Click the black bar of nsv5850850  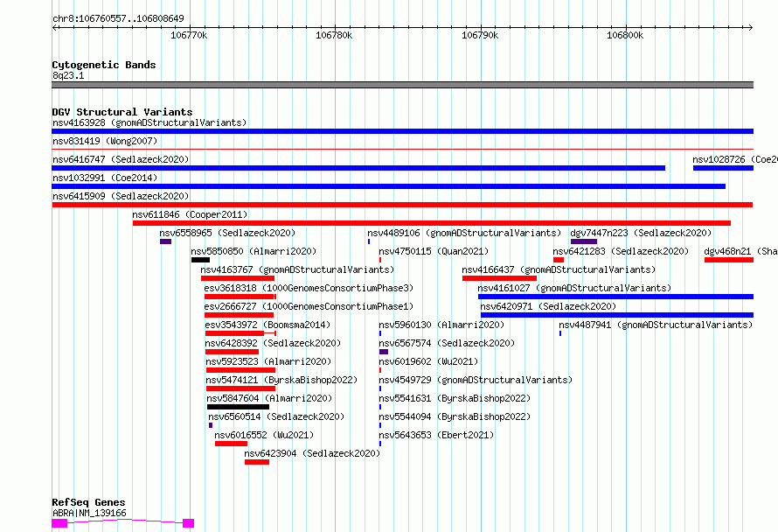tap(200, 260)
